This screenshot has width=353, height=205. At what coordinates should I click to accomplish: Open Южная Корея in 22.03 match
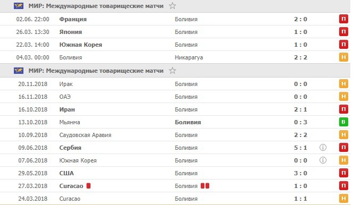80,45
